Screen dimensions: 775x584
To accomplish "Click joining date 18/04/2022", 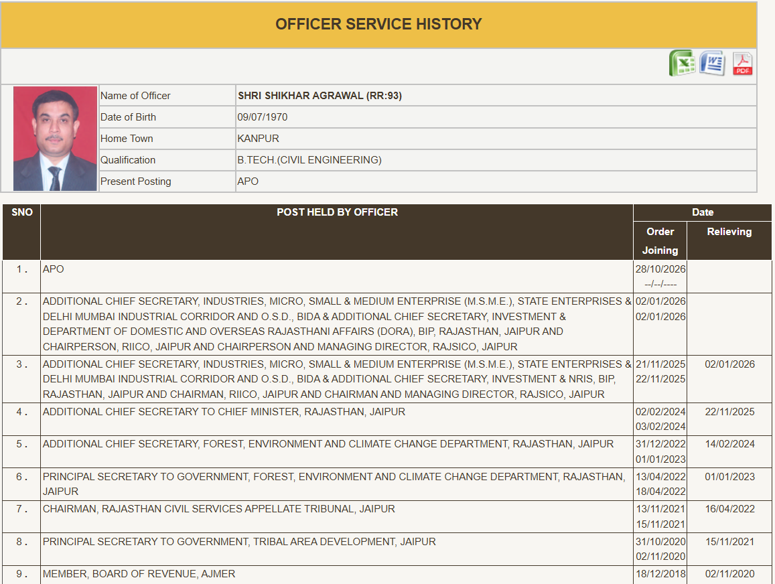I will [x=660, y=492].
